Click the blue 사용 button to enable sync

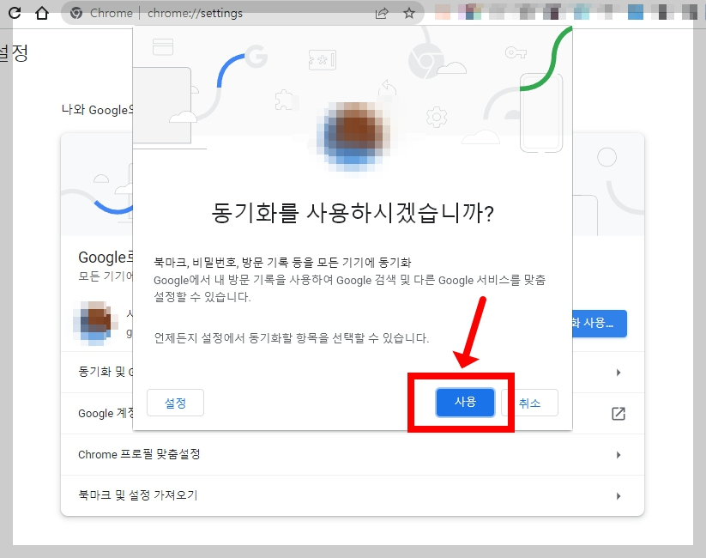coord(464,402)
